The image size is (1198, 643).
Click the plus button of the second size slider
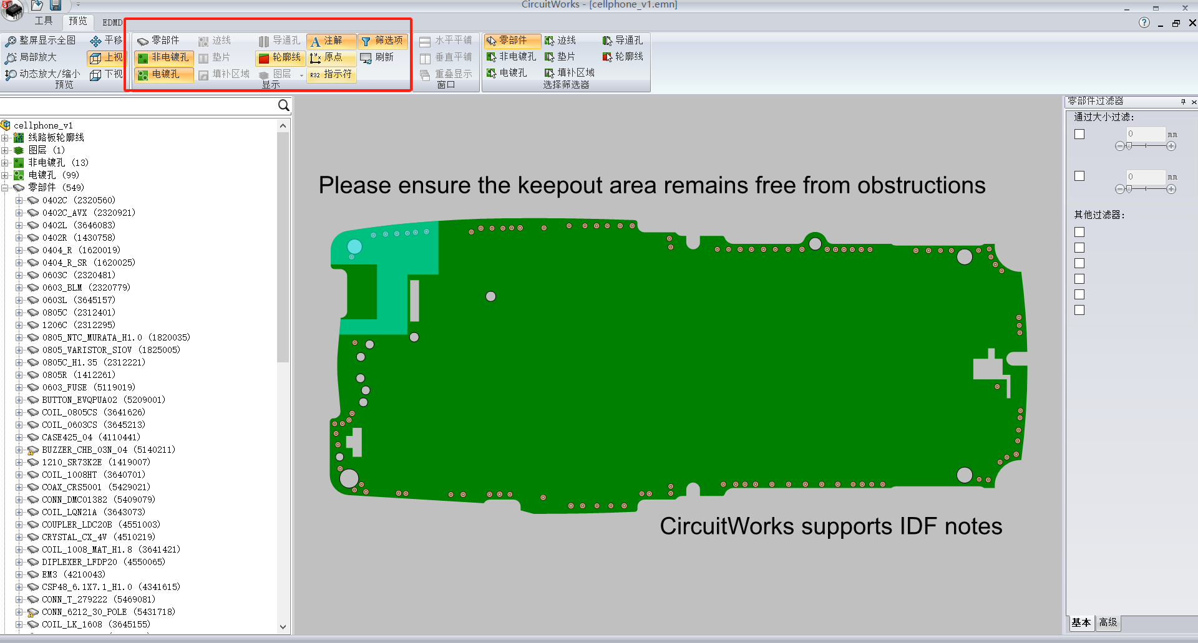1171,189
